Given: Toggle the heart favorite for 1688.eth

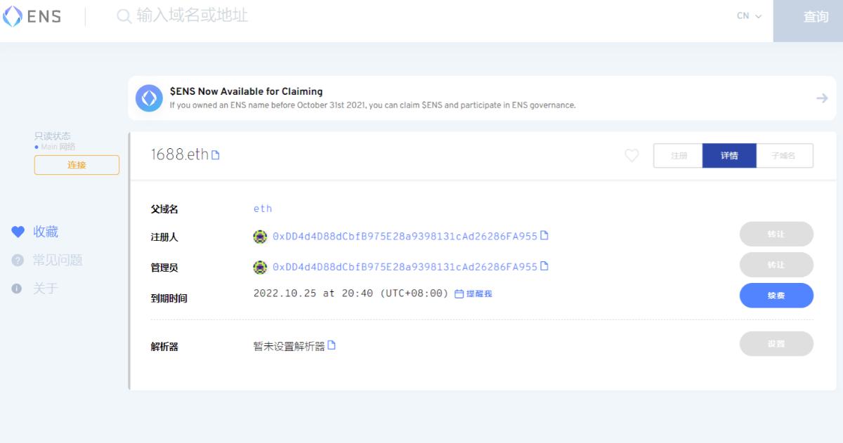Looking at the screenshot, I should click(x=632, y=155).
